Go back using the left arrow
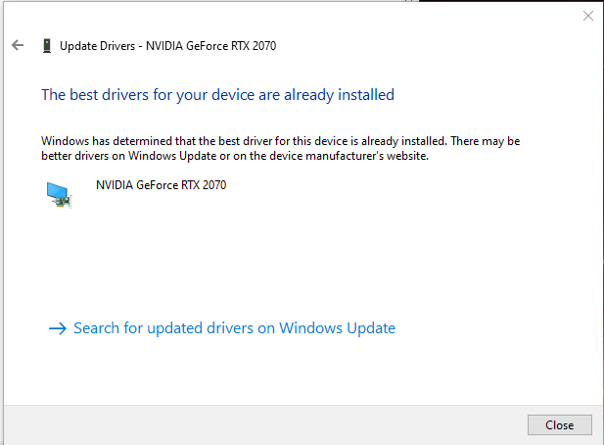Viewport: 604px width, 445px height. coord(18,45)
